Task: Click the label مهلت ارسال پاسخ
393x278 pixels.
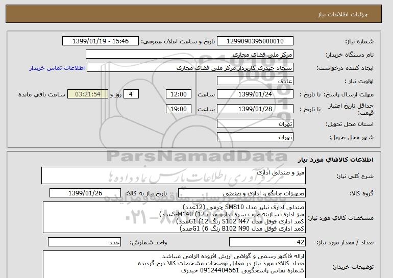Action: 349,94
